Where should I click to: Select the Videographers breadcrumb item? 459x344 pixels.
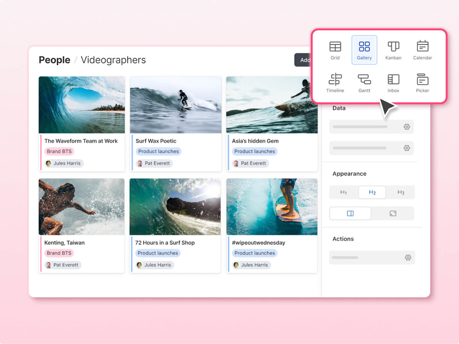[x=113, y=60]
